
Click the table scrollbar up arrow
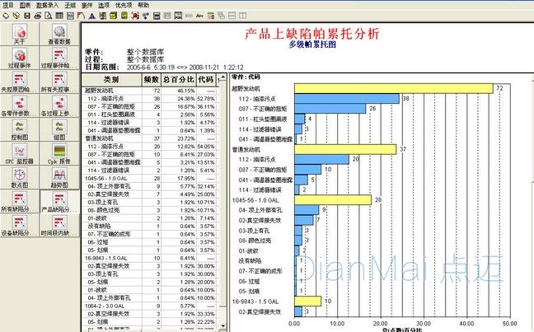coord(222,77)
